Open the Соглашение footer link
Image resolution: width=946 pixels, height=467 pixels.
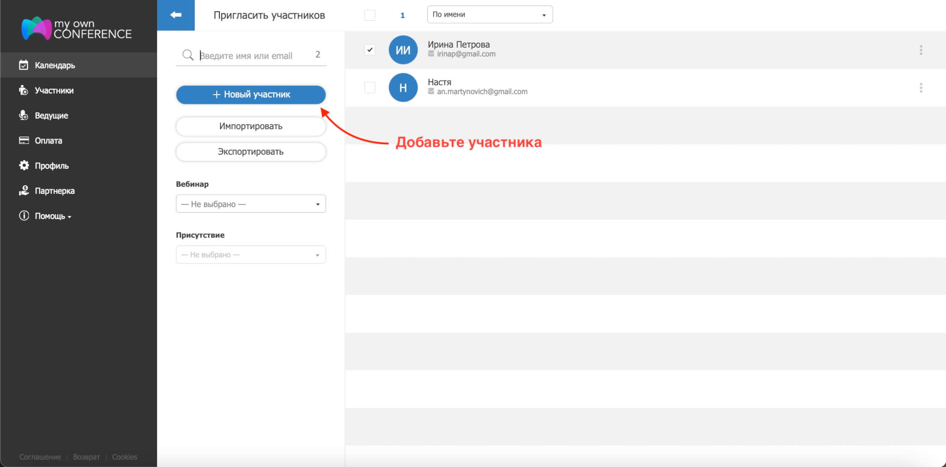pyautogui.click(x=40, y=457)
